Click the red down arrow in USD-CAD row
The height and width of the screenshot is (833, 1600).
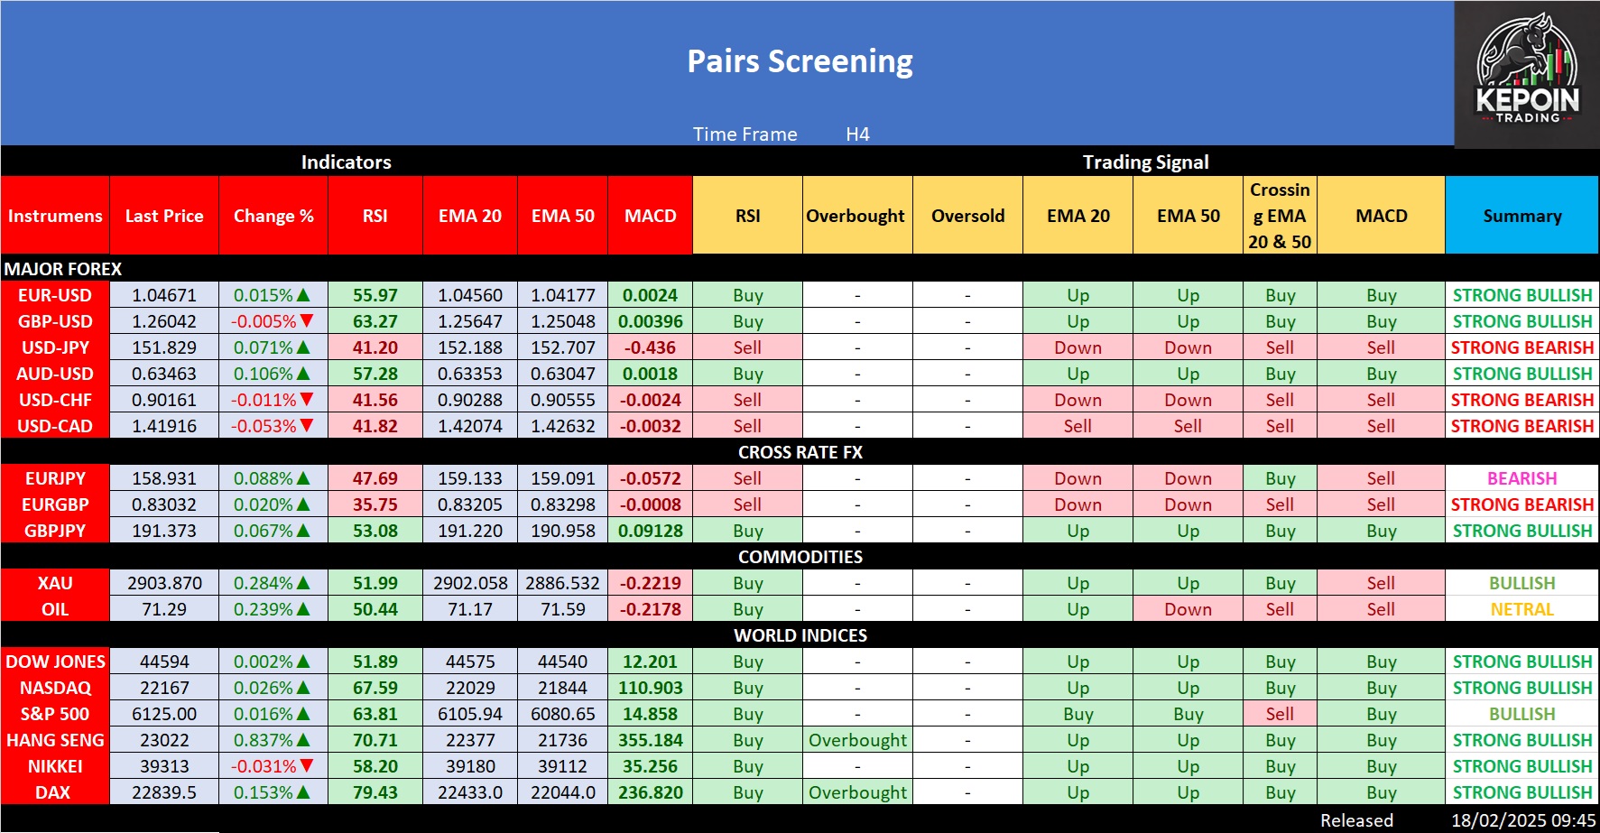307,426
